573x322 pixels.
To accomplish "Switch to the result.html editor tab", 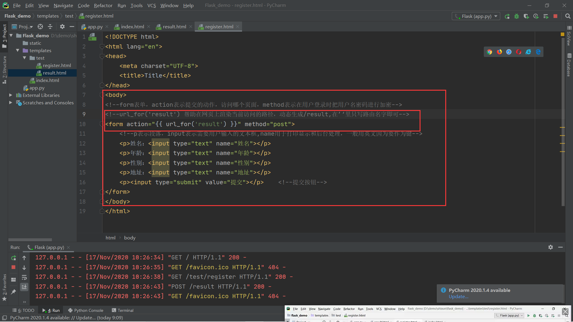I will coord(174,27).
